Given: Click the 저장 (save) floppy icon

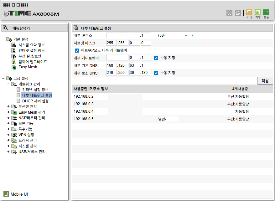Looking at the screenshot, I should click(257, 12).
